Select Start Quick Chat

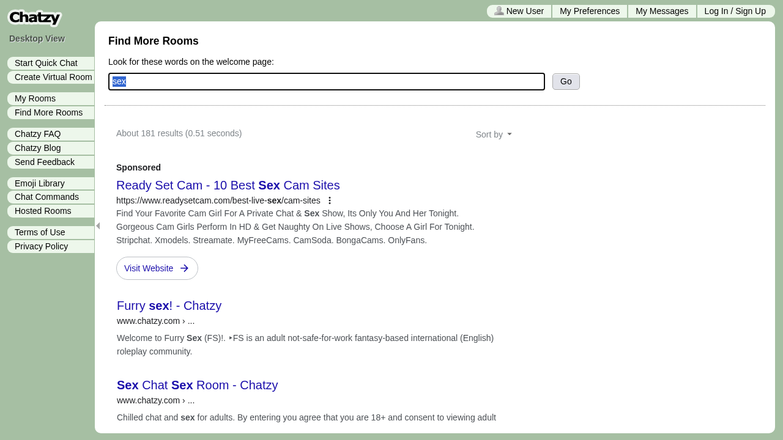click(x=51, y=63)
